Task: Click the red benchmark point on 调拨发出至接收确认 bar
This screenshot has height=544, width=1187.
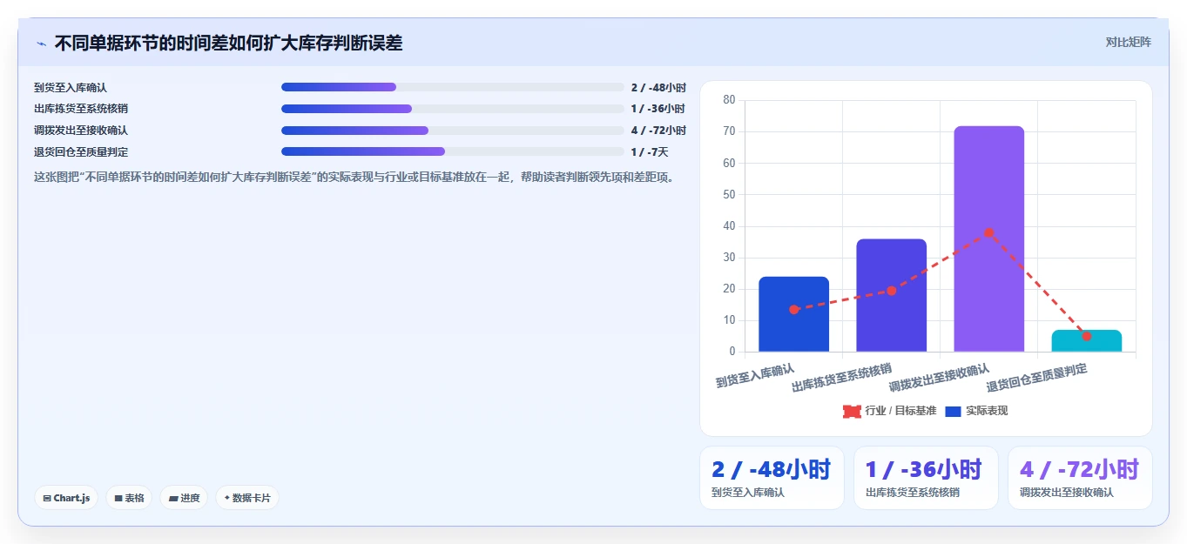Action: pos(988,232)
